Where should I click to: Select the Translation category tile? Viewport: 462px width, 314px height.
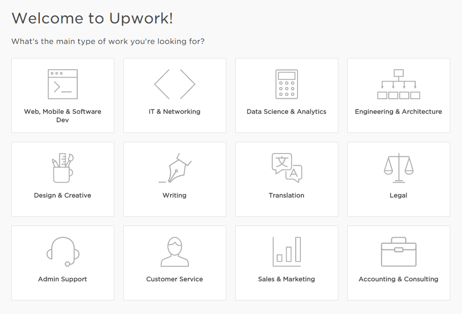click(x=286, y=179)
